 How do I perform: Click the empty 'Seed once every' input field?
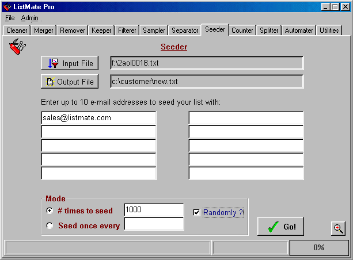[154, 224]
